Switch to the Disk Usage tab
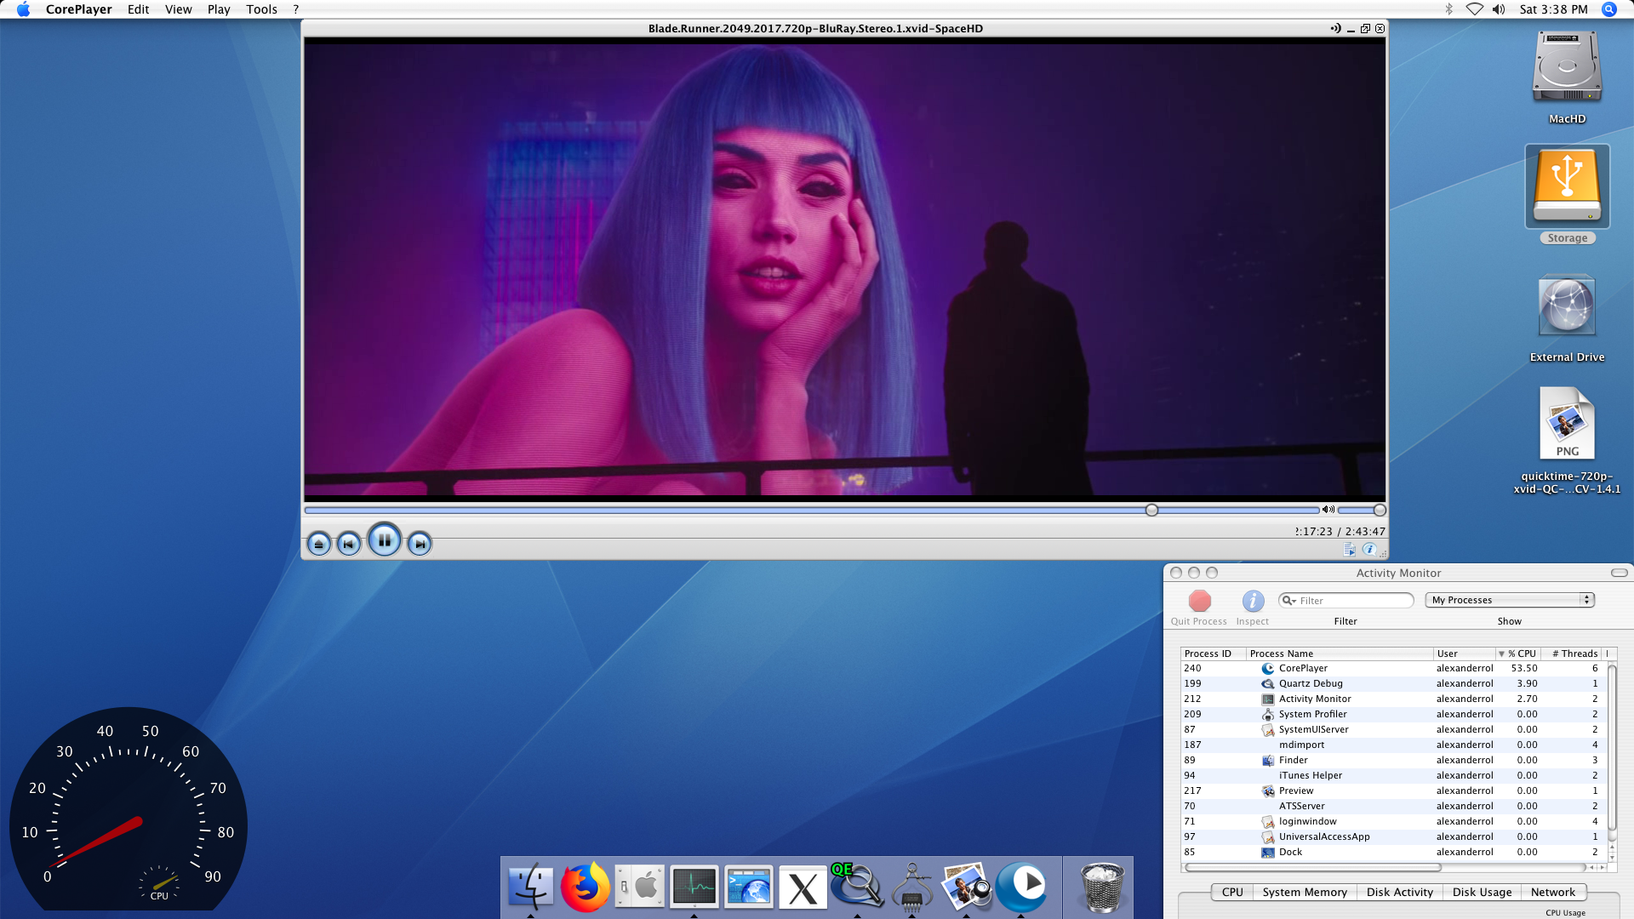Viewport: 1634px width, 919px height. pos(1483,892)
